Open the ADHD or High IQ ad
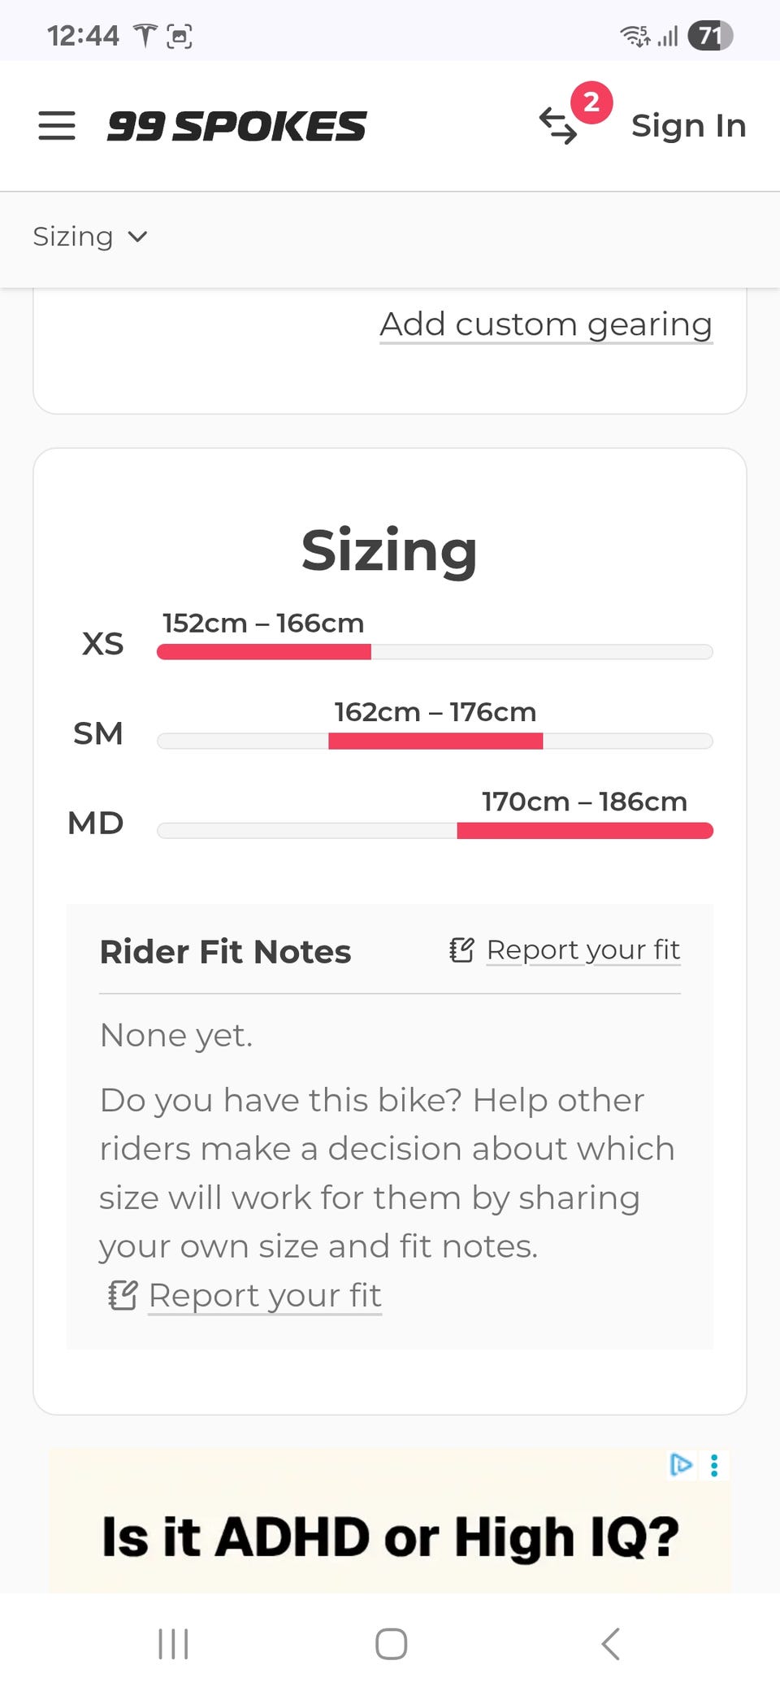Viewport: 780px width, 1691px height. pyautogui.click(x=390, y=1536)
